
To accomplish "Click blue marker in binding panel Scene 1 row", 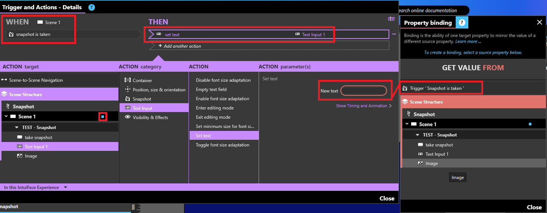I will [530, 124].
